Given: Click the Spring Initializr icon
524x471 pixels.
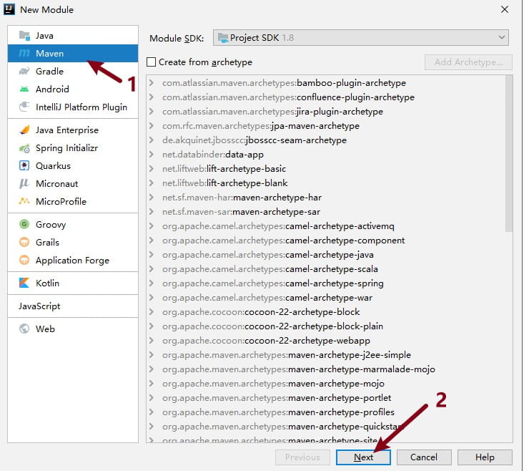Looking at the screenshot, I should (24, 148).
